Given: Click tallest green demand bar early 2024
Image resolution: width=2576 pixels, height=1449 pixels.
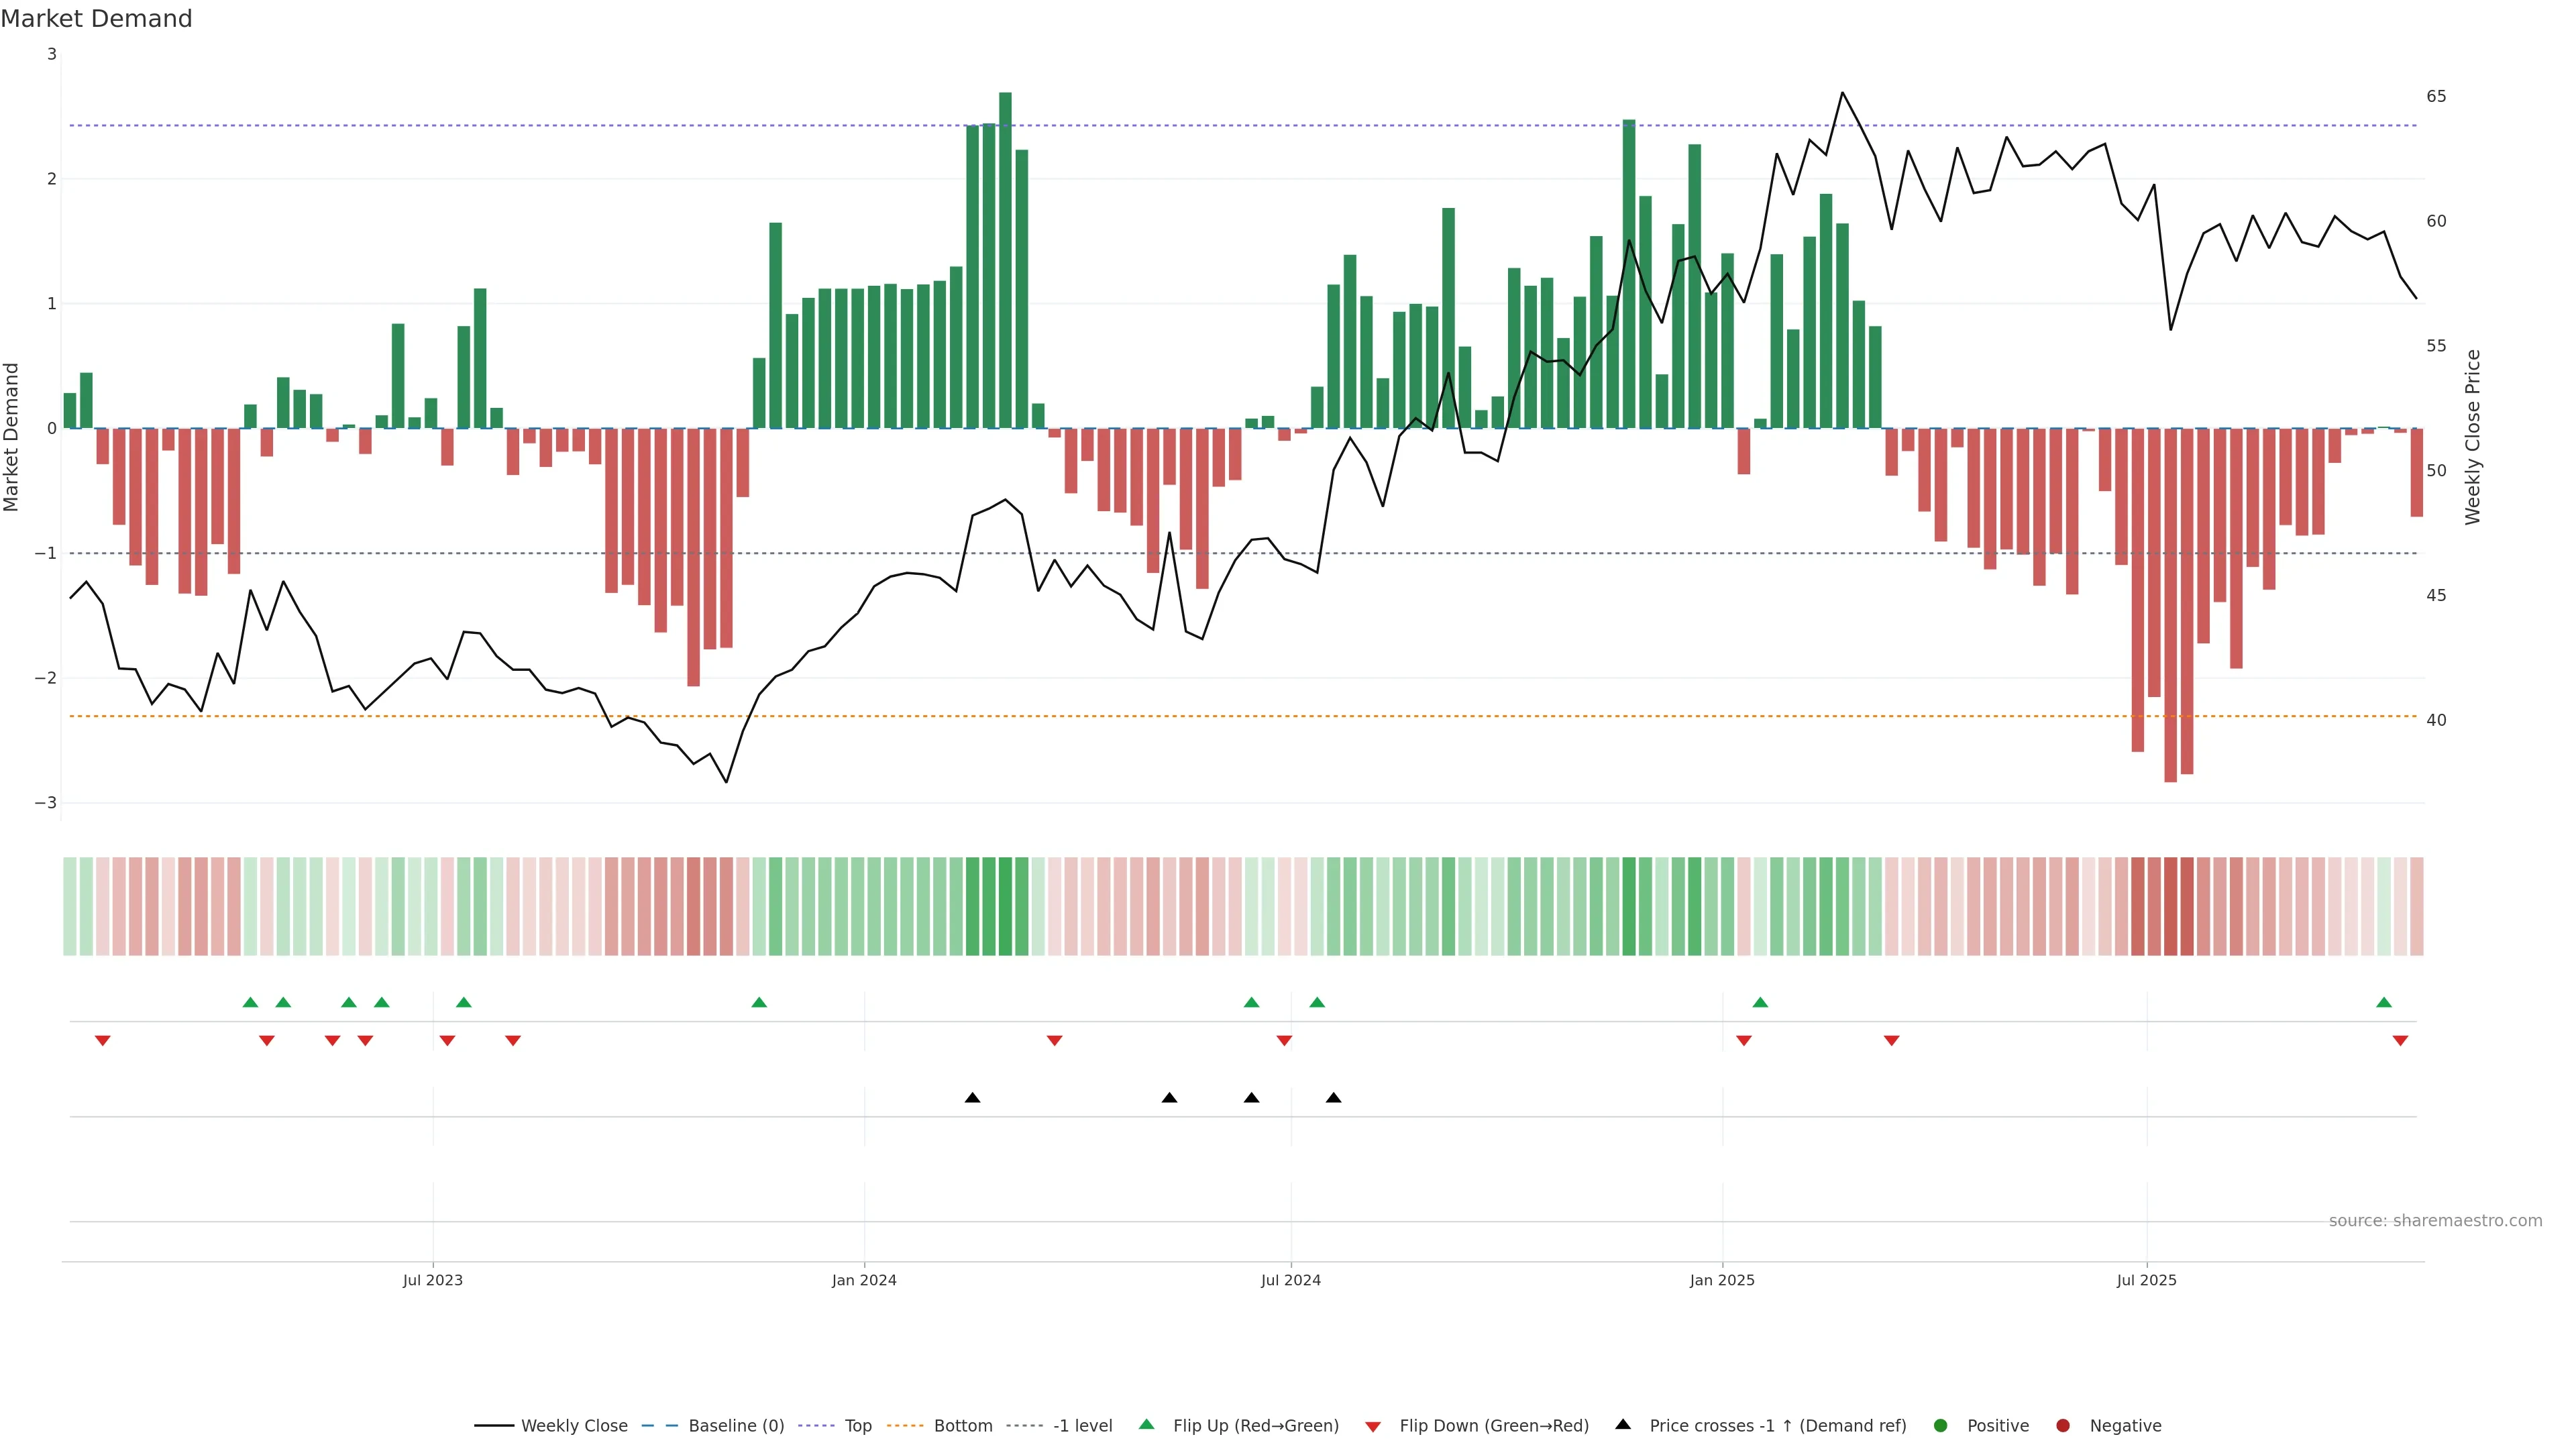Looking at the screenshot, I should pos(1005,260).
